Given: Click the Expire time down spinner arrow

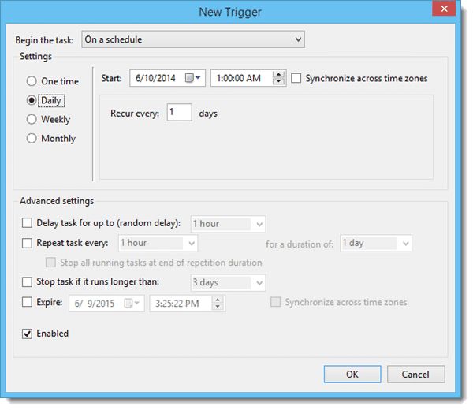Looking at the screenshot, I should (218, 307).
